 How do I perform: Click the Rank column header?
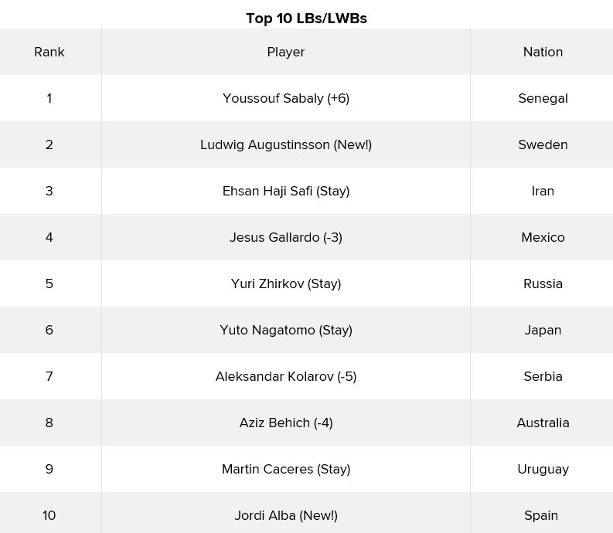(49, 52)
